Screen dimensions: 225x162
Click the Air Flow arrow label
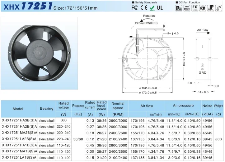pos(202,30)
